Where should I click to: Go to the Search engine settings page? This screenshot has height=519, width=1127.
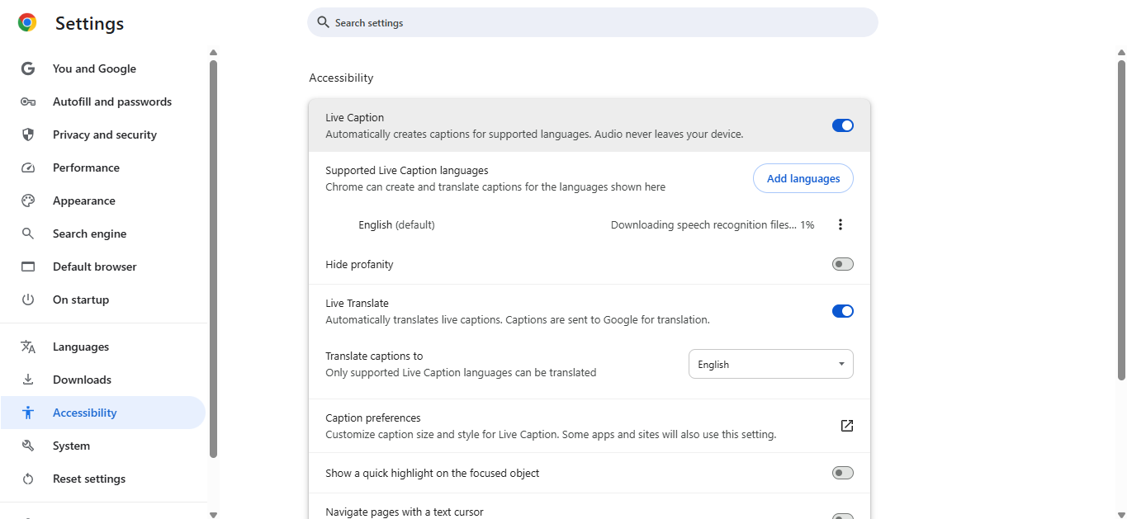(x=89, y=234)
